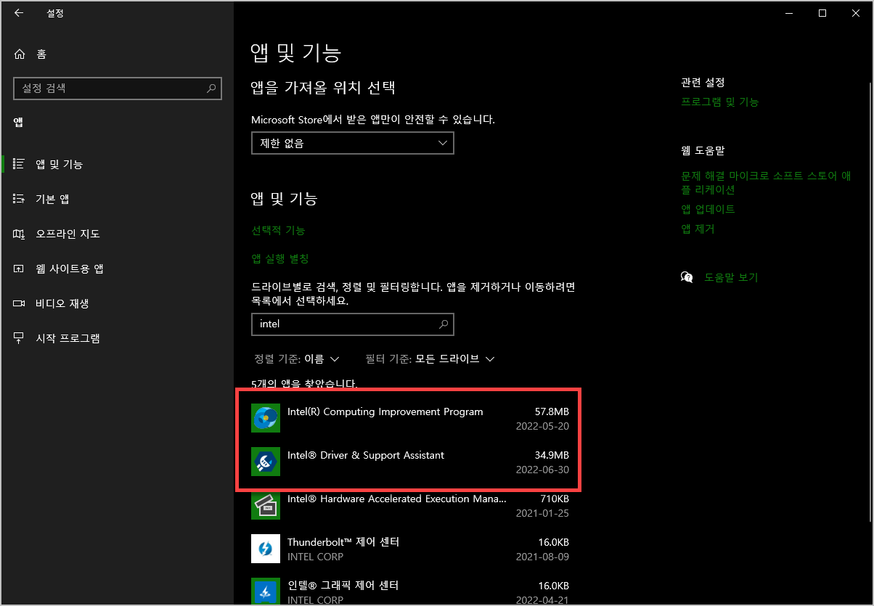Click the 오프라인 지도 map icon
Image resolution: width=874 pixels, height=606 pixels.
[x=19, y=234]
